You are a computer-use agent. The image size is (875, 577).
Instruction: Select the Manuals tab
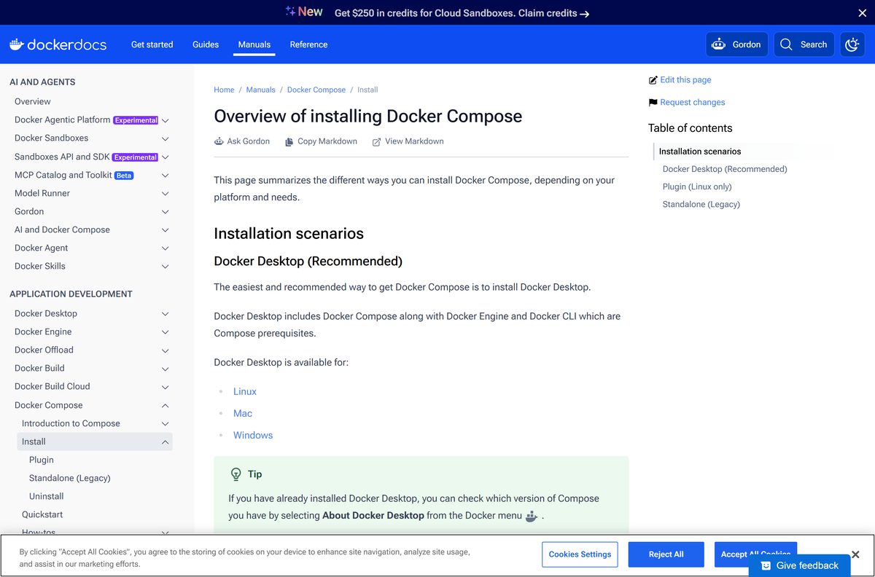pyautogui.click(x=254, y=44)
